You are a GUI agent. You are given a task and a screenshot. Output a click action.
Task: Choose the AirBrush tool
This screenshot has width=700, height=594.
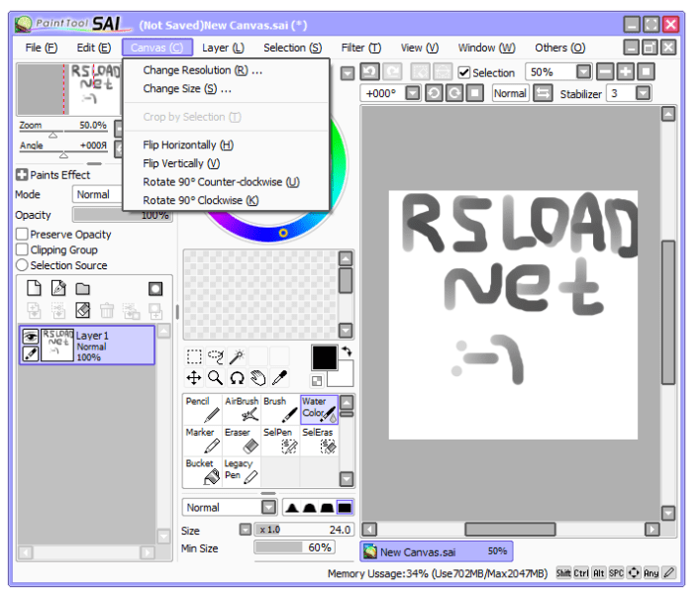(242, 409)
